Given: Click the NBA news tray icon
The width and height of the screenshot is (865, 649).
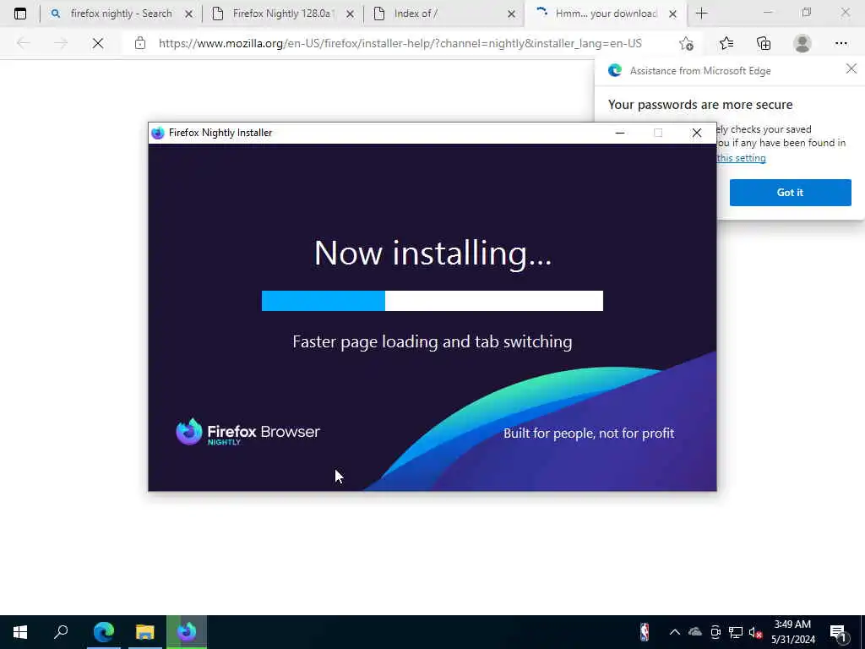Looking at the screenshot, I should [x=645, y=632].
